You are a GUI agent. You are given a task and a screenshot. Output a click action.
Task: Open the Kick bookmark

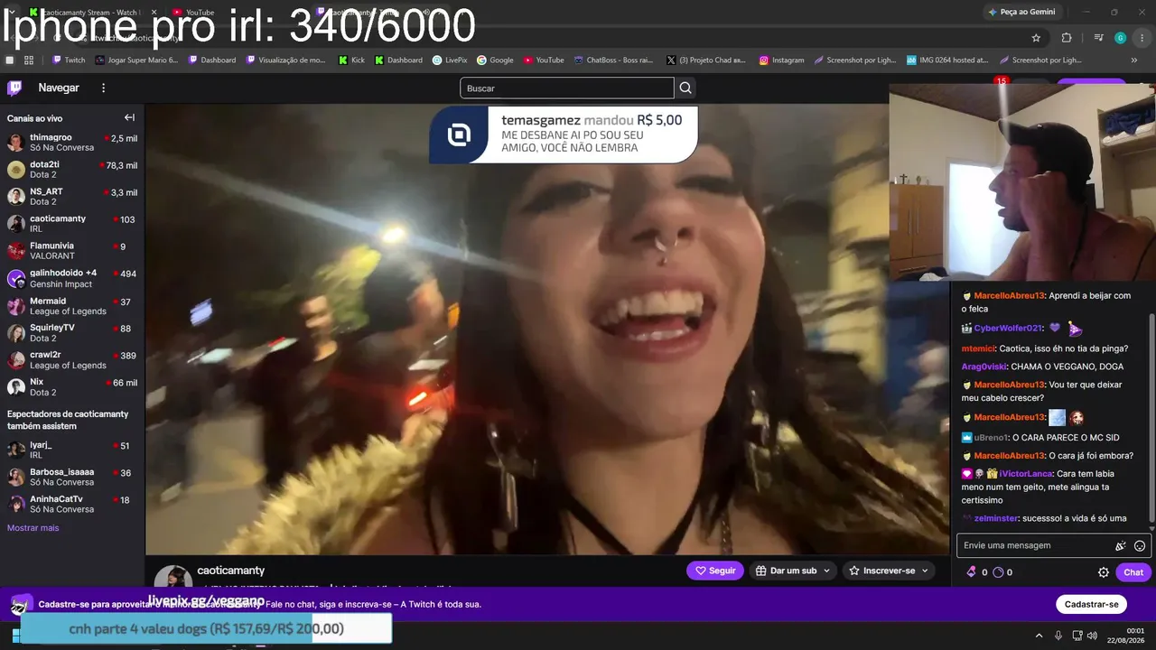[x=352, y=60]
